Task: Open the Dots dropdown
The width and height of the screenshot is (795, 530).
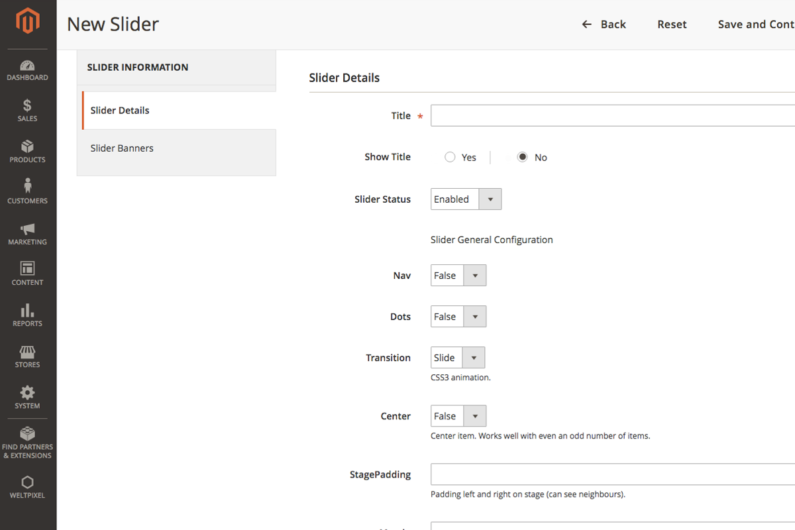Action: (x=458, y=317)
